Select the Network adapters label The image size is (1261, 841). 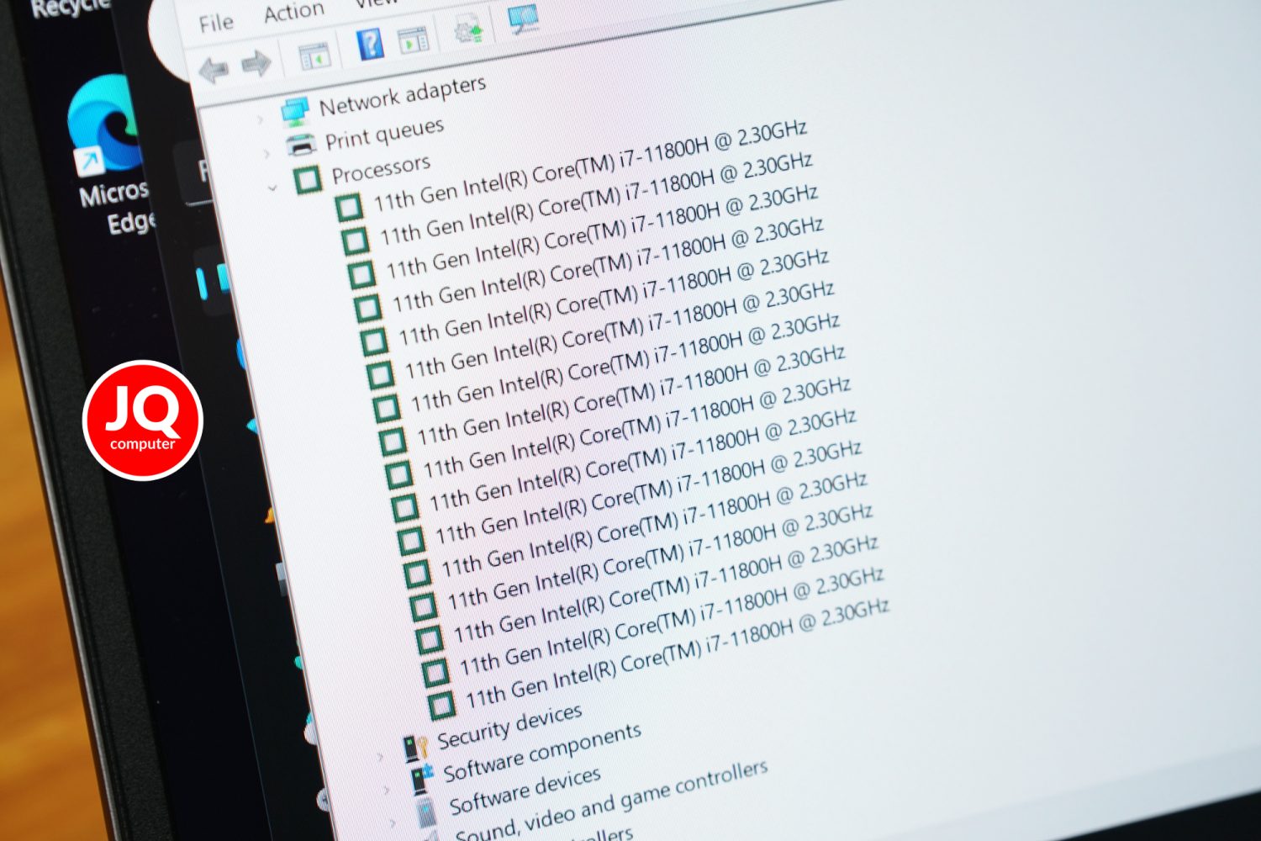tap(403, 95)
